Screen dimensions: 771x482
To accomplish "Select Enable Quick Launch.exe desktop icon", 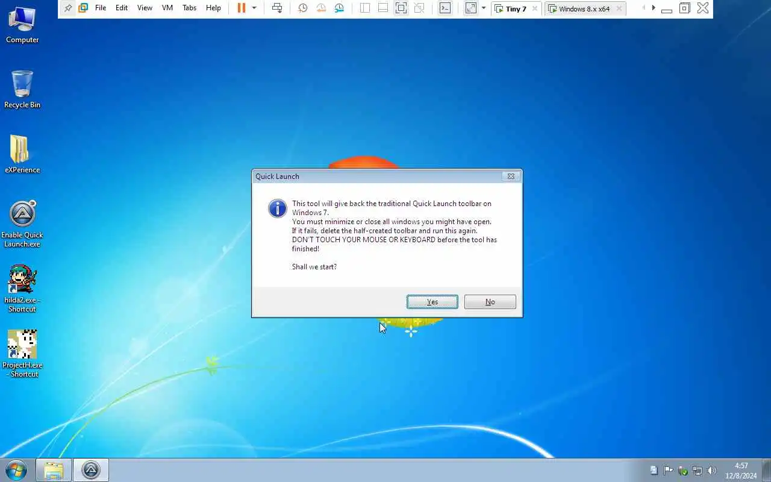I will coord(22,224).
